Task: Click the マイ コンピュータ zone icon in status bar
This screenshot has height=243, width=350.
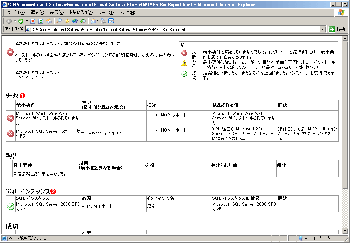Action: point(300,238)
